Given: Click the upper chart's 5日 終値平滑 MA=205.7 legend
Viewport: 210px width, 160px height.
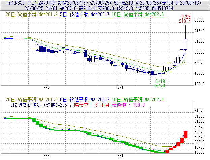Looking at the screenshot, I should 85,14.
